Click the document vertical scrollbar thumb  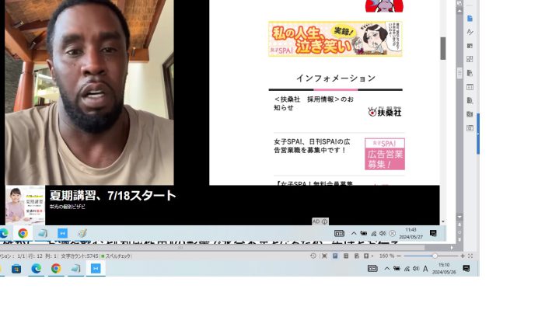click(x=459, y=73)
